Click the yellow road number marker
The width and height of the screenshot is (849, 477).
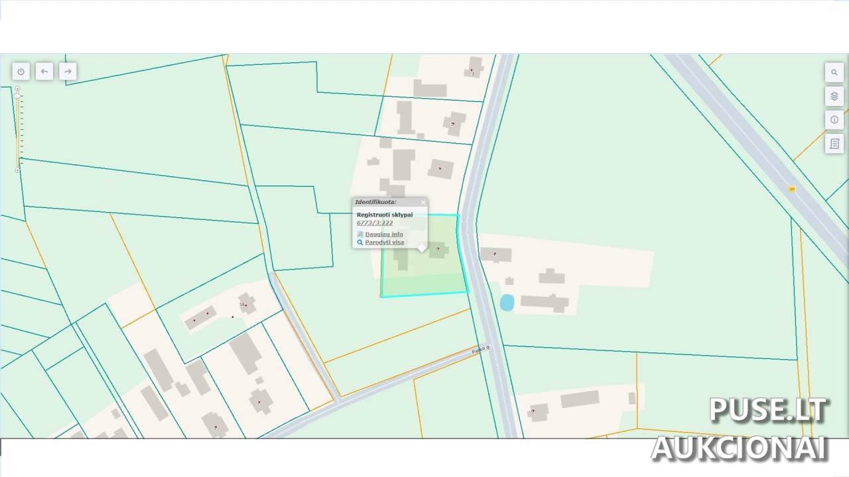(792, 189)
